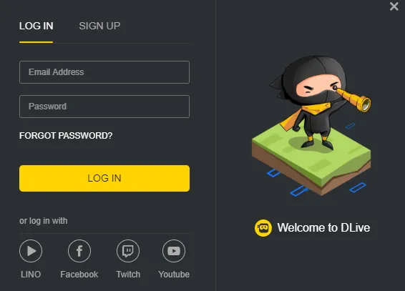Screen dimensions: 405x291
Task: Open the FORGOT PASSWORD? link
Action: (66, 136)
